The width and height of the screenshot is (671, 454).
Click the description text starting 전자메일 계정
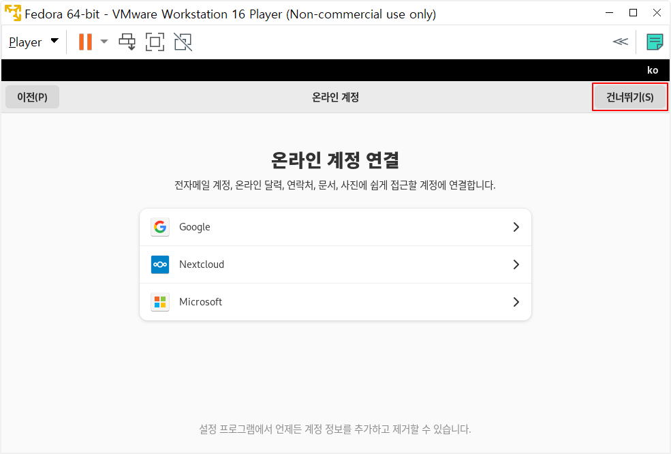point(335,185)
